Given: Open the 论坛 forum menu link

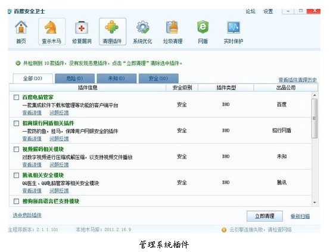Looking at the screenshot, I should coord(250,11).
